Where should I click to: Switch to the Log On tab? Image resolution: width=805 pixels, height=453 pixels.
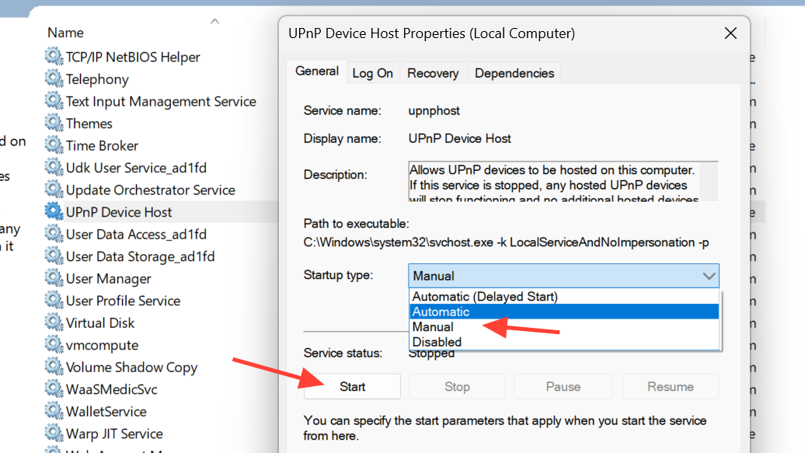pos(373,73)
